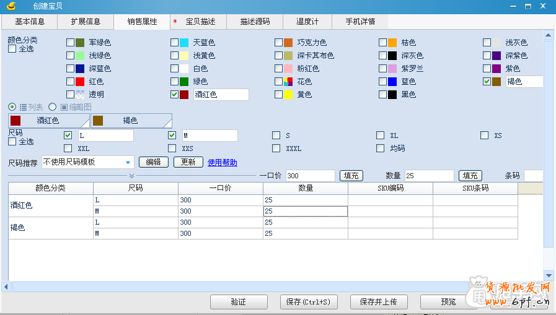Switch to thumbnail view radio button

pos(53,107)
